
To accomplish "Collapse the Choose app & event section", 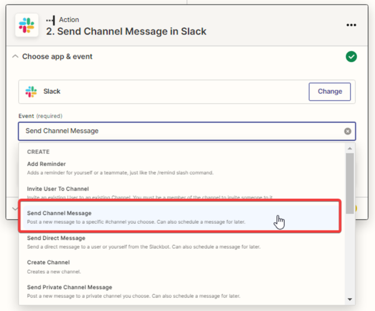I will (x=16, y=57).
